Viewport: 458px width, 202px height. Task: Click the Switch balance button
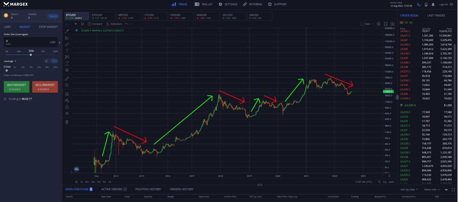click(53, 16)
